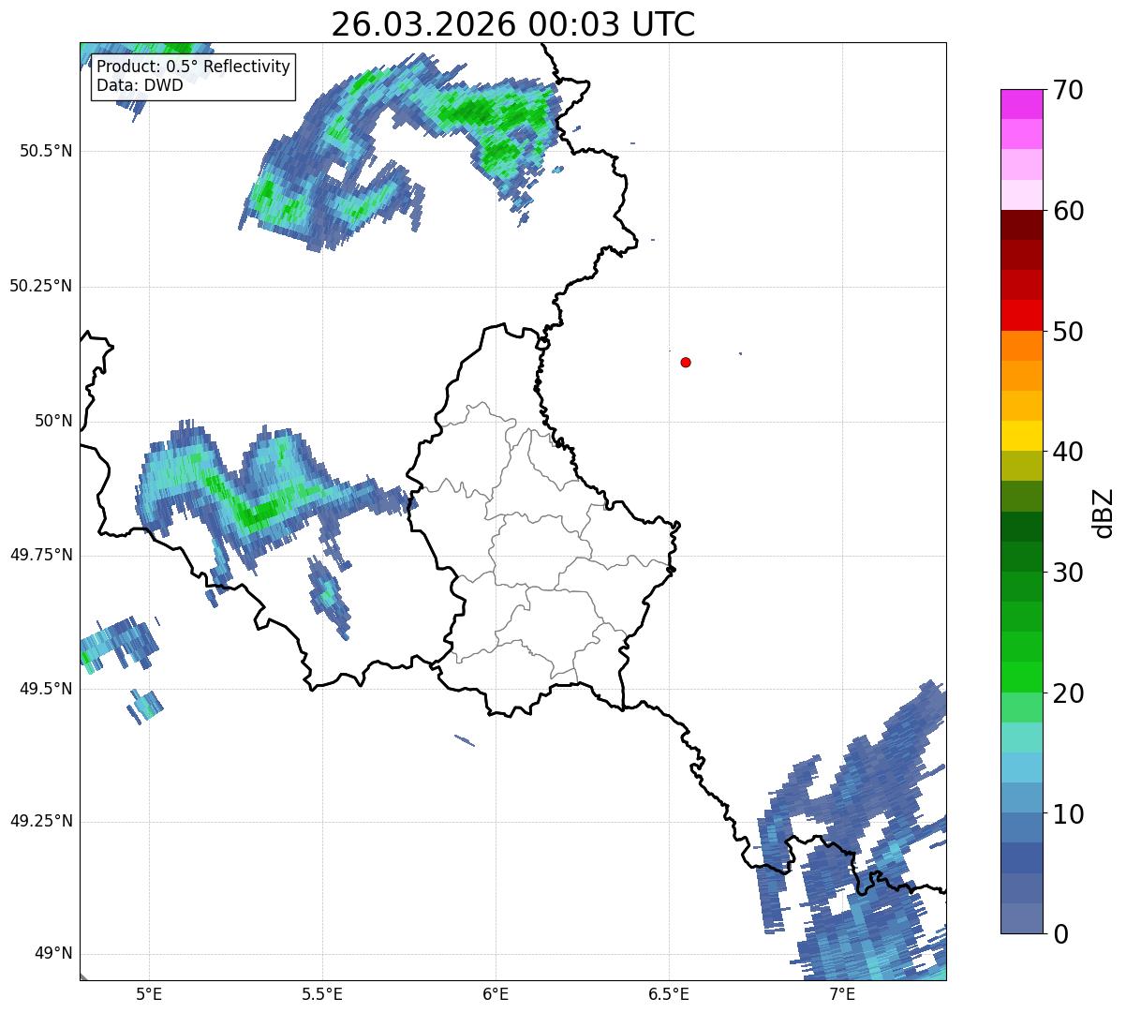The height and width of the screenshot is (1013, 1126).
Task: Click the latitude label "49.25°N"
Action: (41, 822)
